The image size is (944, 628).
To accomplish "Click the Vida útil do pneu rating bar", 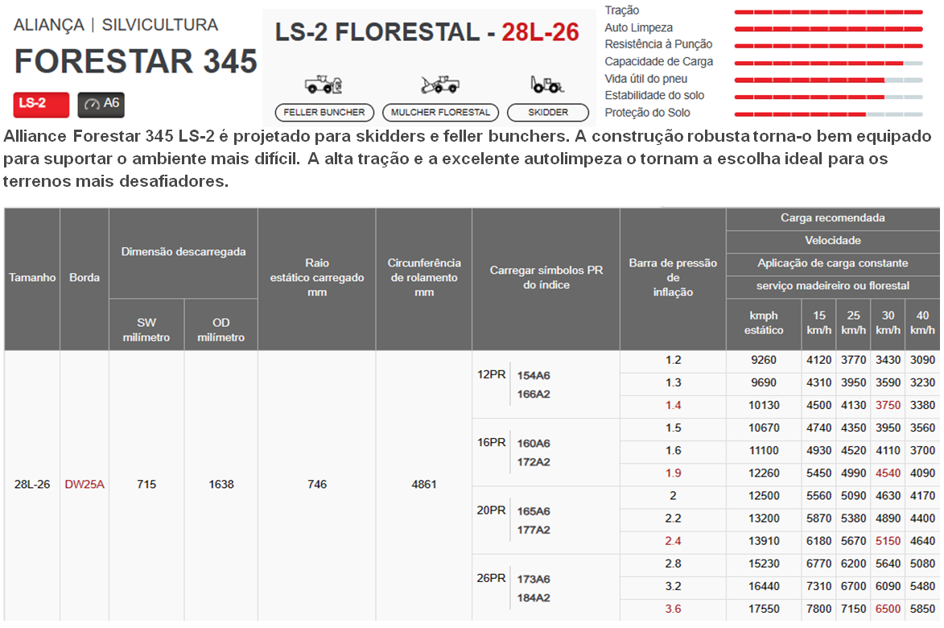I will point(828,80).
